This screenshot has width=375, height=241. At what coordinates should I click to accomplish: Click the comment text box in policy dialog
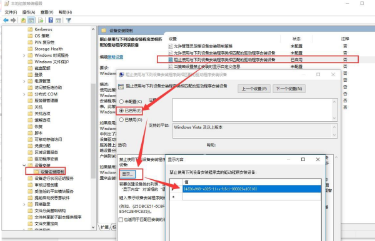click(x=255, y=110)
